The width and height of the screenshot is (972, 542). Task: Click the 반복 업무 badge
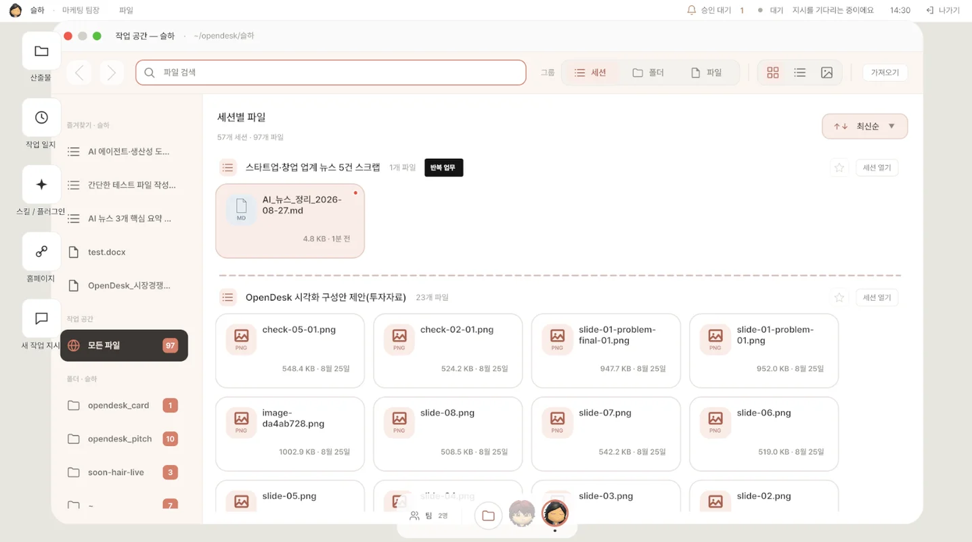(x=443, y=168)
